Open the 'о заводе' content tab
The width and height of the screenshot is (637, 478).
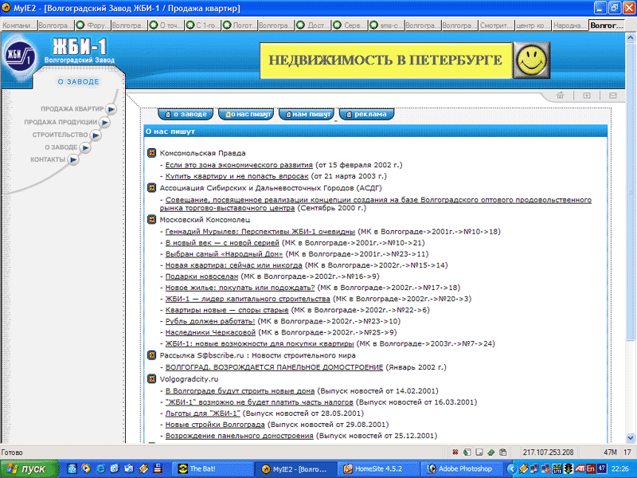coord(186,114)
